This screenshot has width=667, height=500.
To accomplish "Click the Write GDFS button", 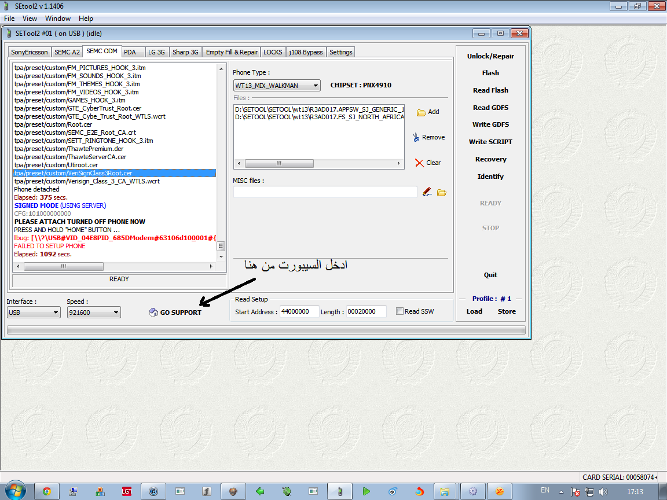I will (x=490, y=124).
